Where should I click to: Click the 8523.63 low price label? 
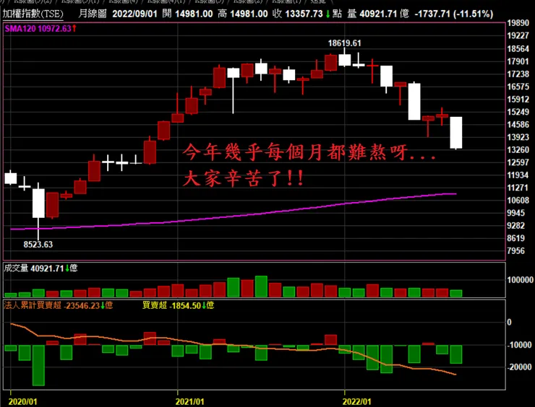[38, 245]
